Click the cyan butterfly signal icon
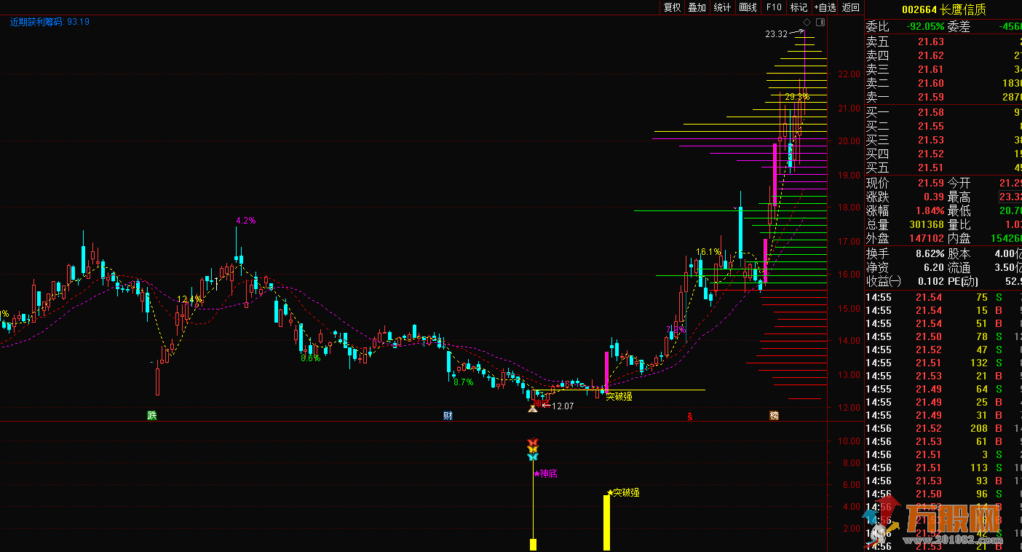This screenshot has width=1022, height=552. (x=533, y=457)
